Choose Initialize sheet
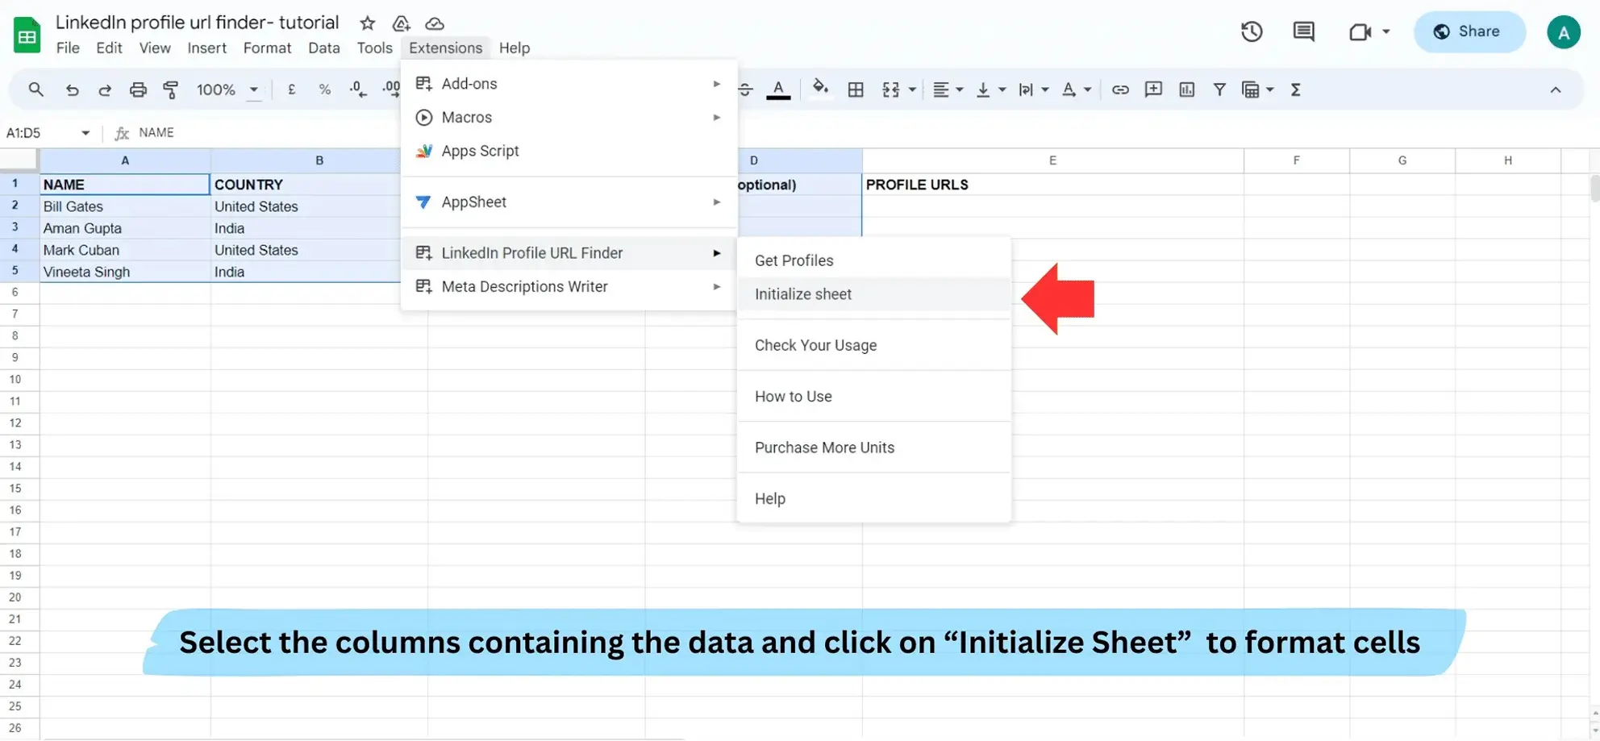The image size is (1600, 741). 874,294
